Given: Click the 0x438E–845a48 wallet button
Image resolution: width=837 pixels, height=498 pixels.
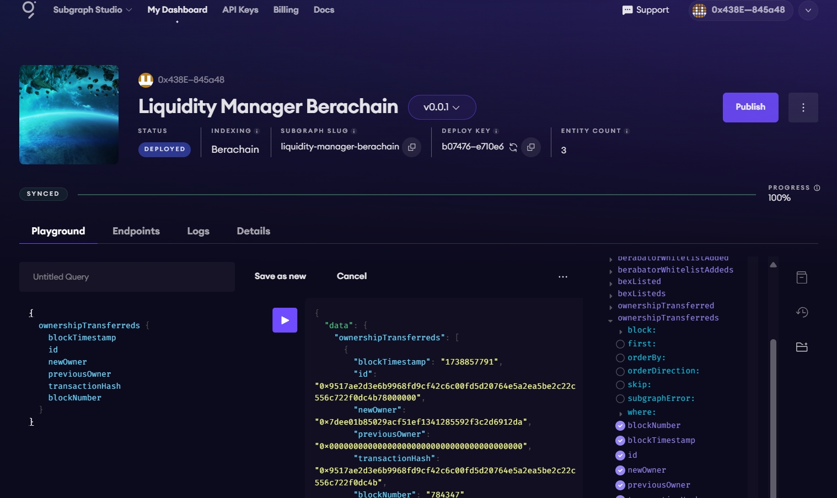Looking at the screenshot, I should [741, 10].
